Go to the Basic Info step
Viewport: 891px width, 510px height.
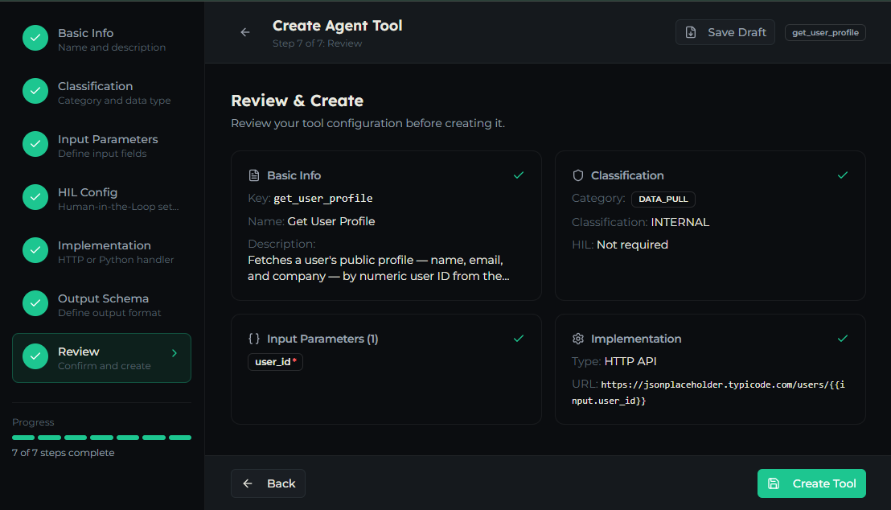tap(101, 39)
